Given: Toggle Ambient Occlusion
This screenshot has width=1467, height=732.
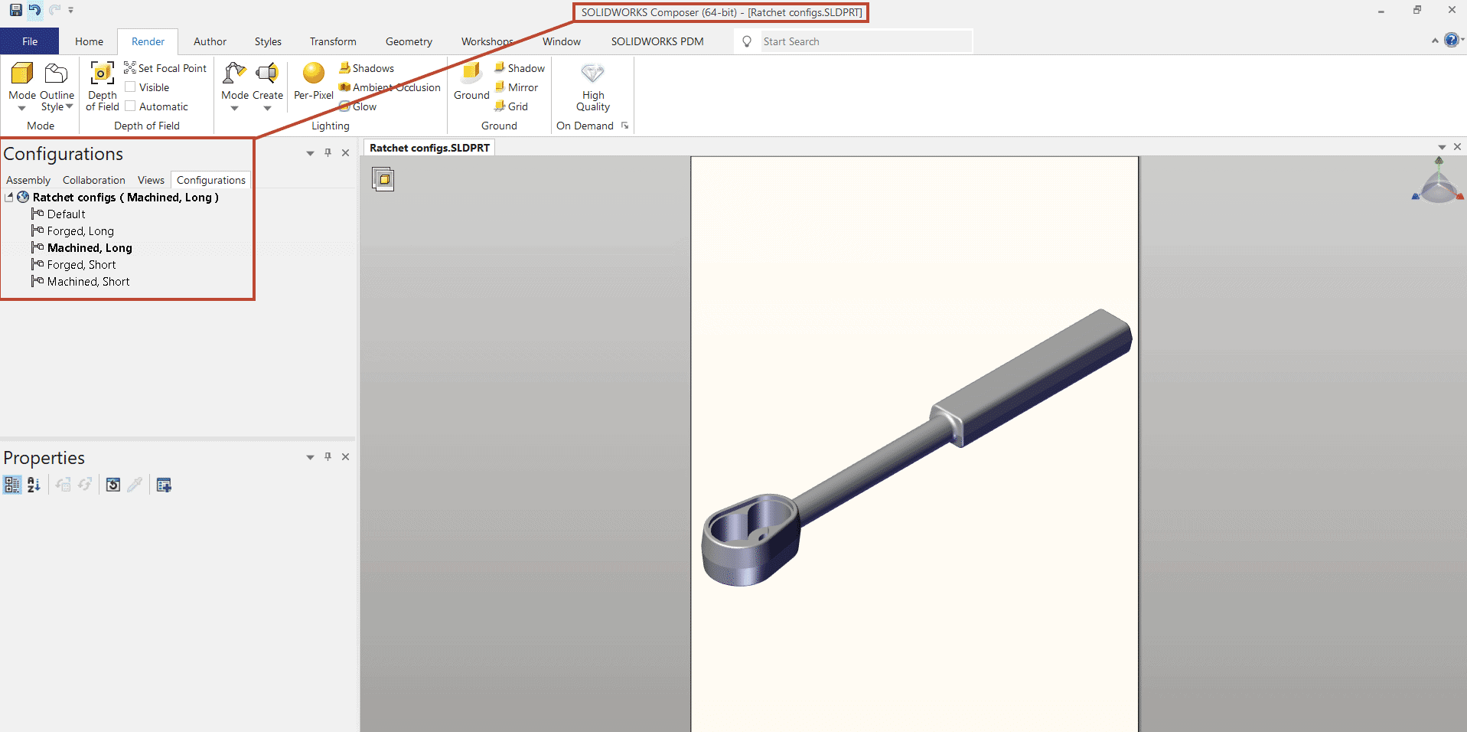Looking at the screenshot, I should [x=390, y=87].
